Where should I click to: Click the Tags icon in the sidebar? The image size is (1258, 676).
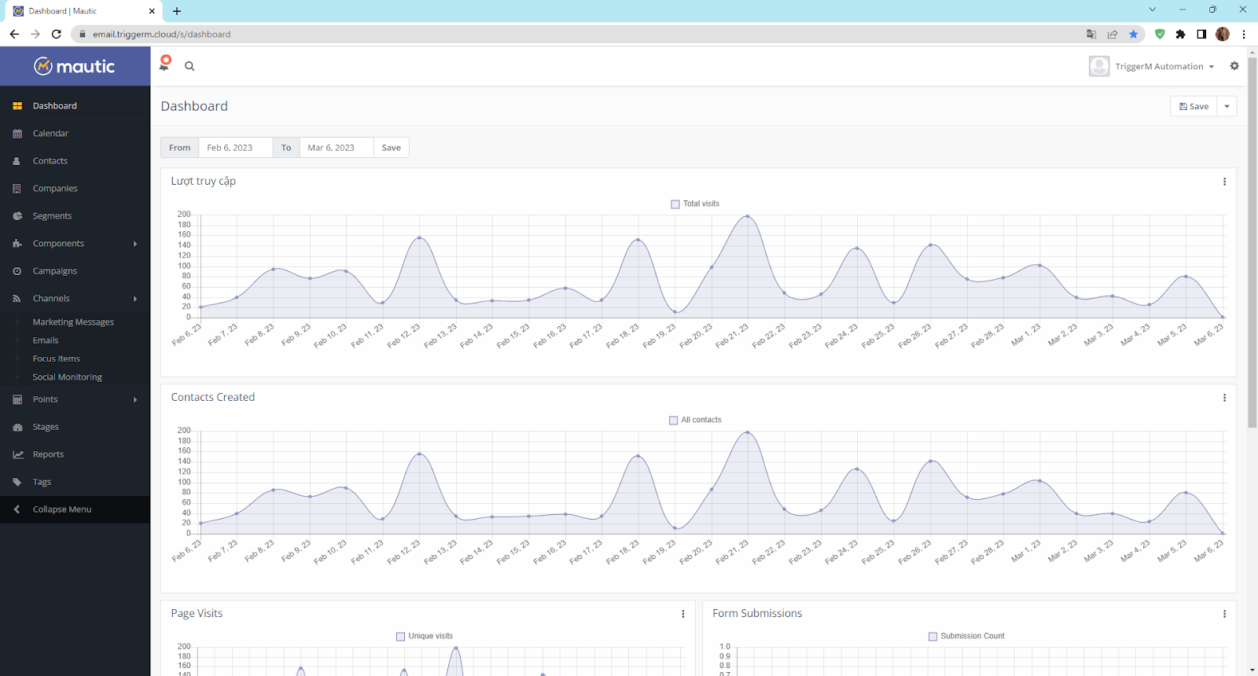tap(17, 482)
